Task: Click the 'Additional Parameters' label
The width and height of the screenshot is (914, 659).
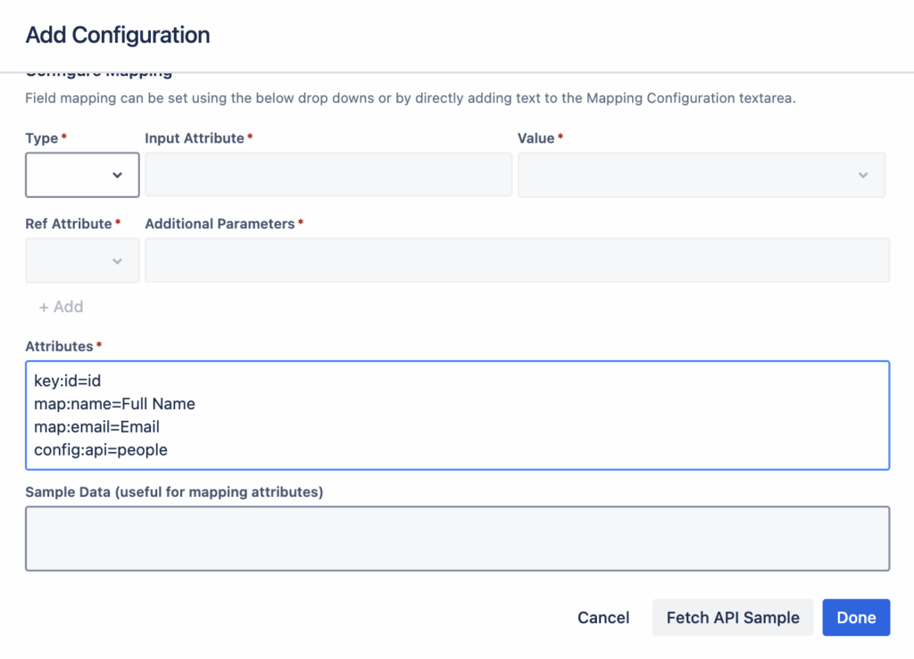Action: (220, 224)
